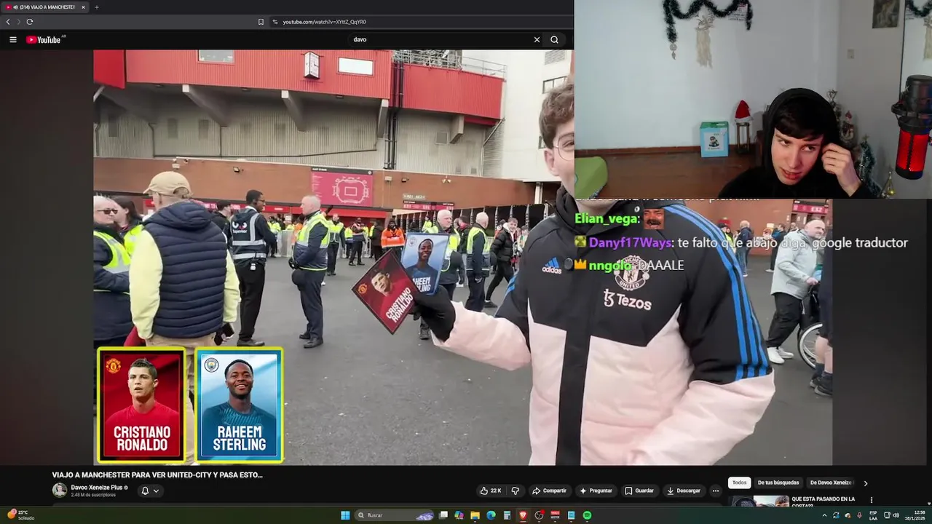The image size is (932, 524).
Task: Open the Windows Start menu
Action: coord(345,515)
